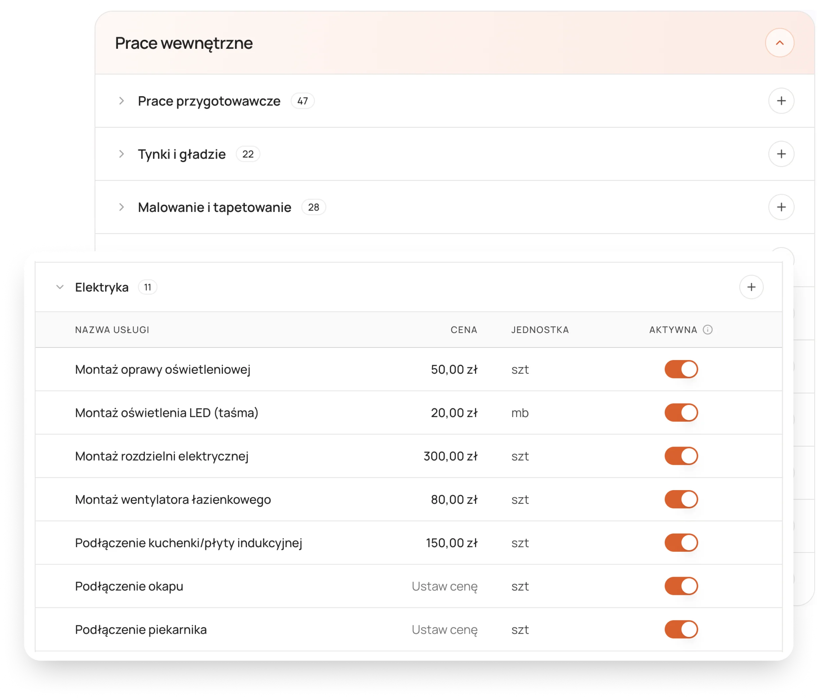Open info icon next to Aktywna

click(x=707, y=330)
